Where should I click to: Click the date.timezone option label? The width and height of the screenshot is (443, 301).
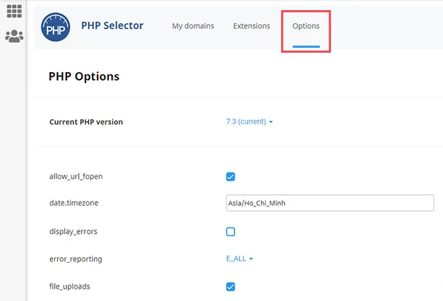[x=74, y=203]
